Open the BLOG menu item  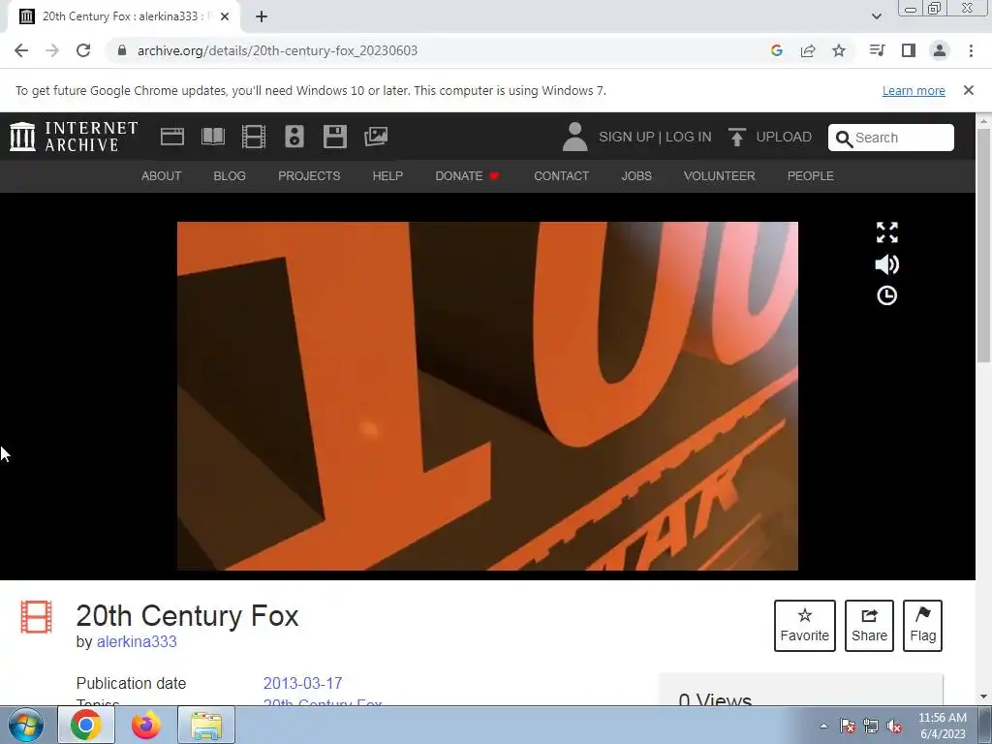pos(230,176)
